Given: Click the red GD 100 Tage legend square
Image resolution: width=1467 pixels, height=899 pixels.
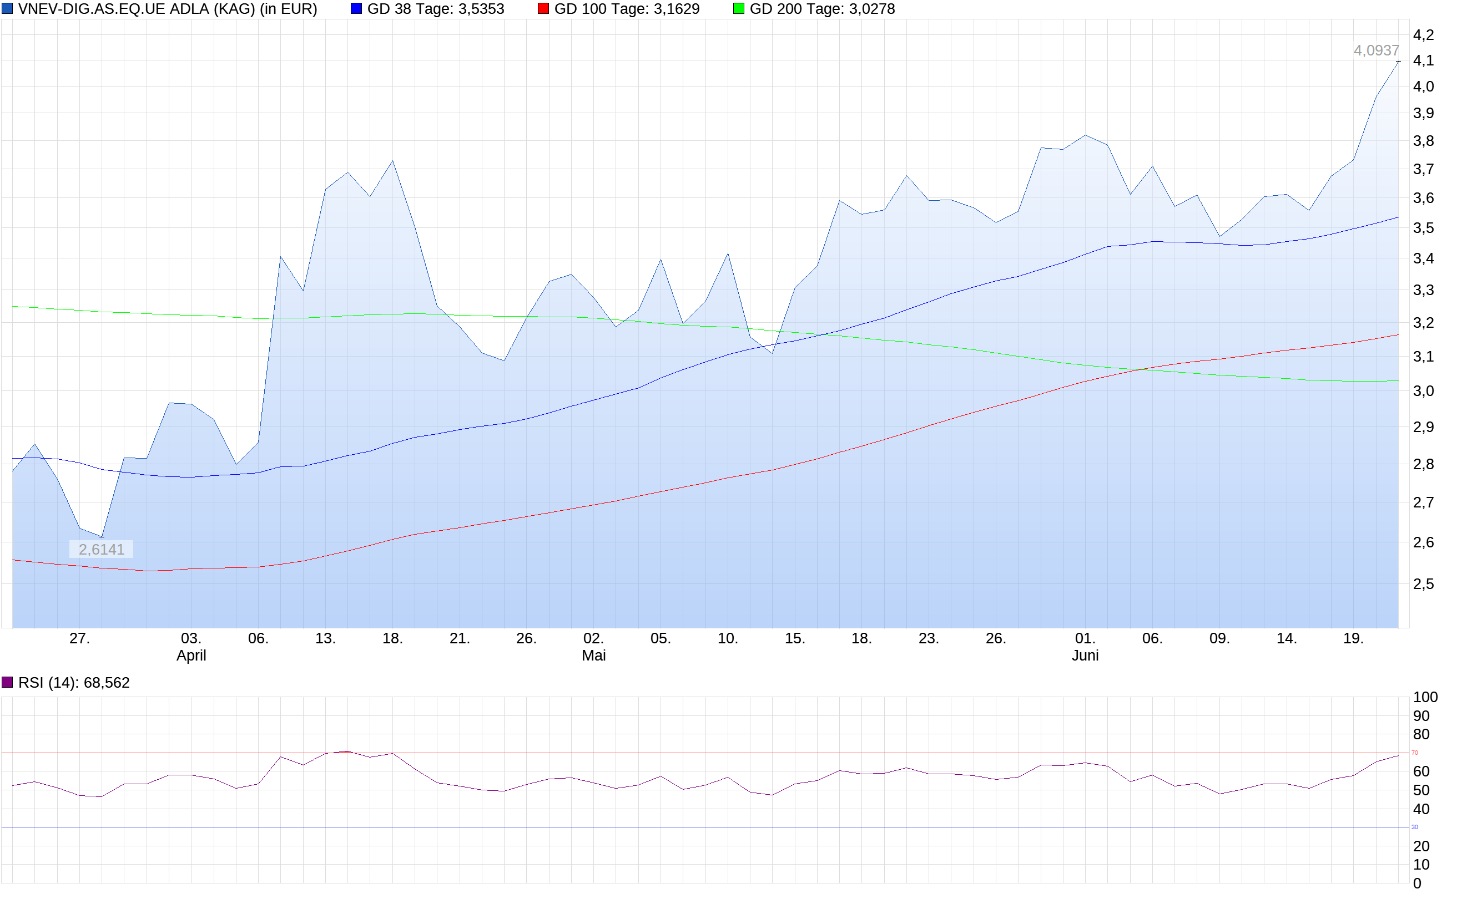Looking at the screenshot, I should 543,8.
